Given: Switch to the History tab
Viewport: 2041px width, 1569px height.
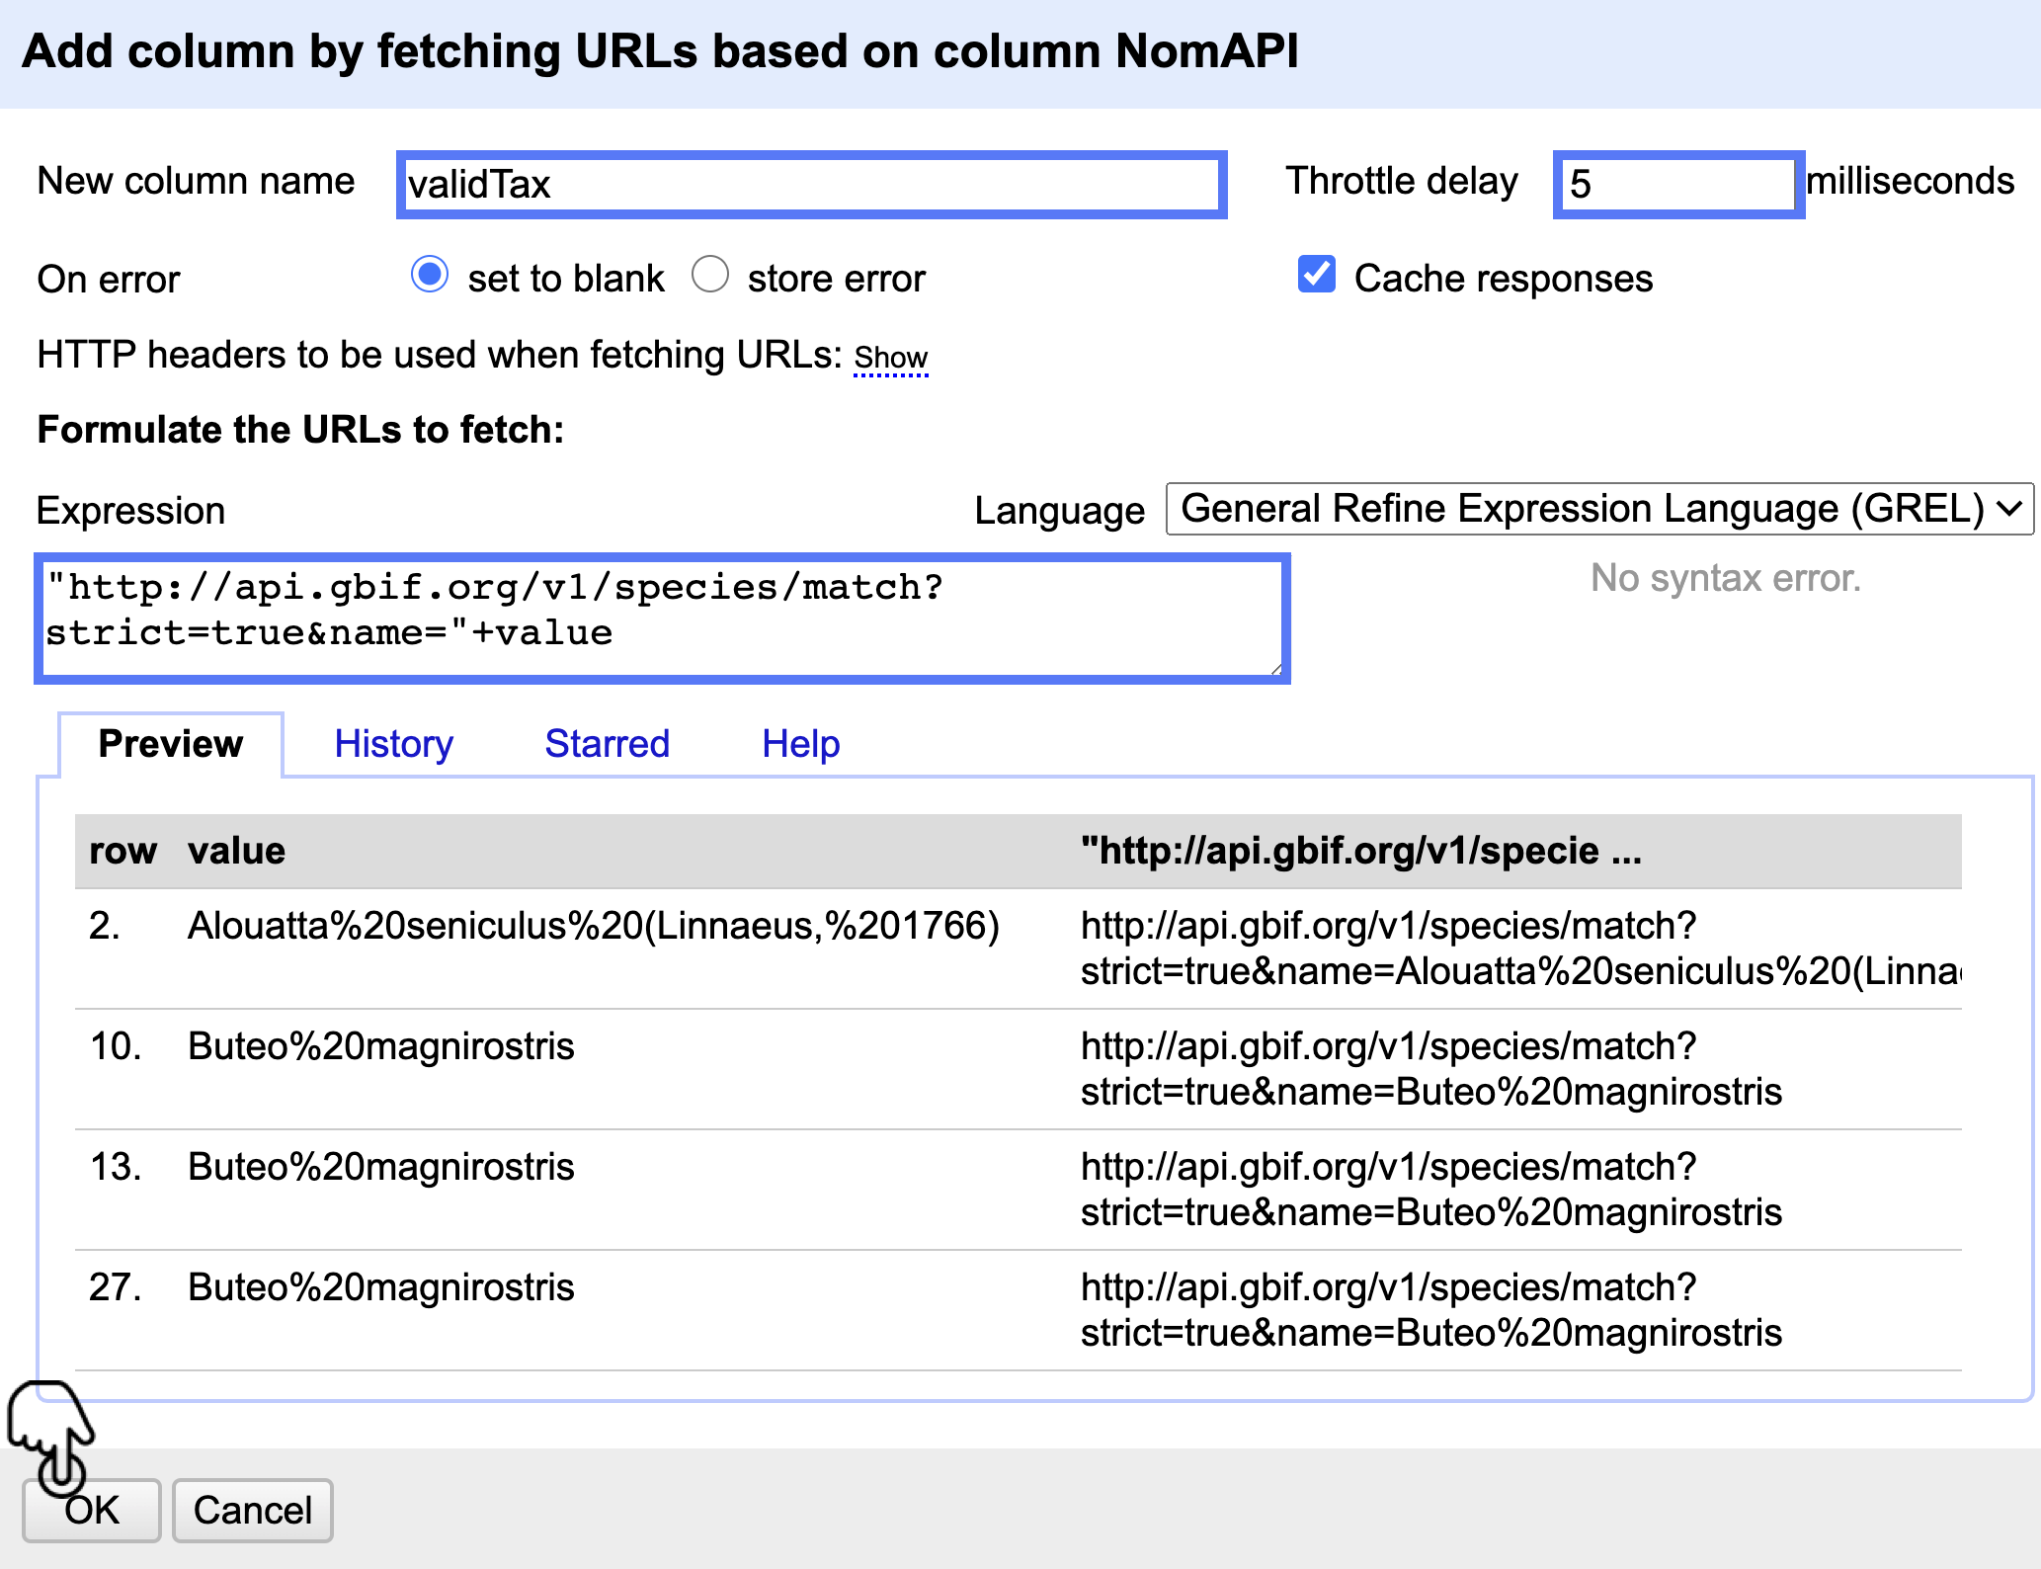Looking at the screenshot, I should [393, 744].
